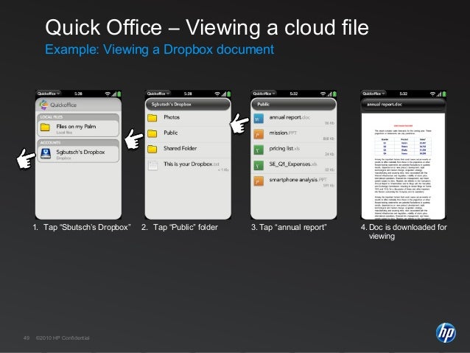Open the "Public" folder row label
The height and width of the screenshot is (353, 470).
(171, 133)
